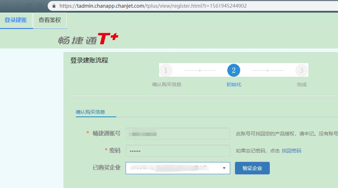The height and width of the screenshot is (188, 338).
Task: Click the 登录建账流程 heading text
Action: point(89,60)
